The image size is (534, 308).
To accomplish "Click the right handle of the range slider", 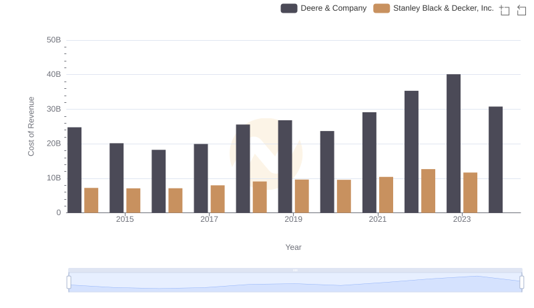I will point(521,283).
